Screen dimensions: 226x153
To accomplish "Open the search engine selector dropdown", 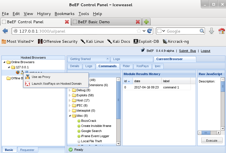I will tap(163, 31).
